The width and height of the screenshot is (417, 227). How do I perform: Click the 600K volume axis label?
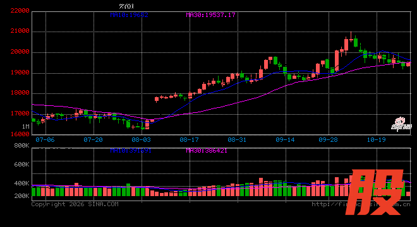click(x=22, y=165)
